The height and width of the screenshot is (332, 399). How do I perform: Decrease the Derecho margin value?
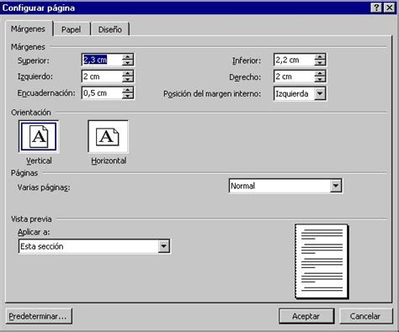click(320, 79)
